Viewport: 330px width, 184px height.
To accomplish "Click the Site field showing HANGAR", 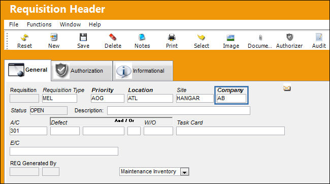I will [x=194, y=99].
